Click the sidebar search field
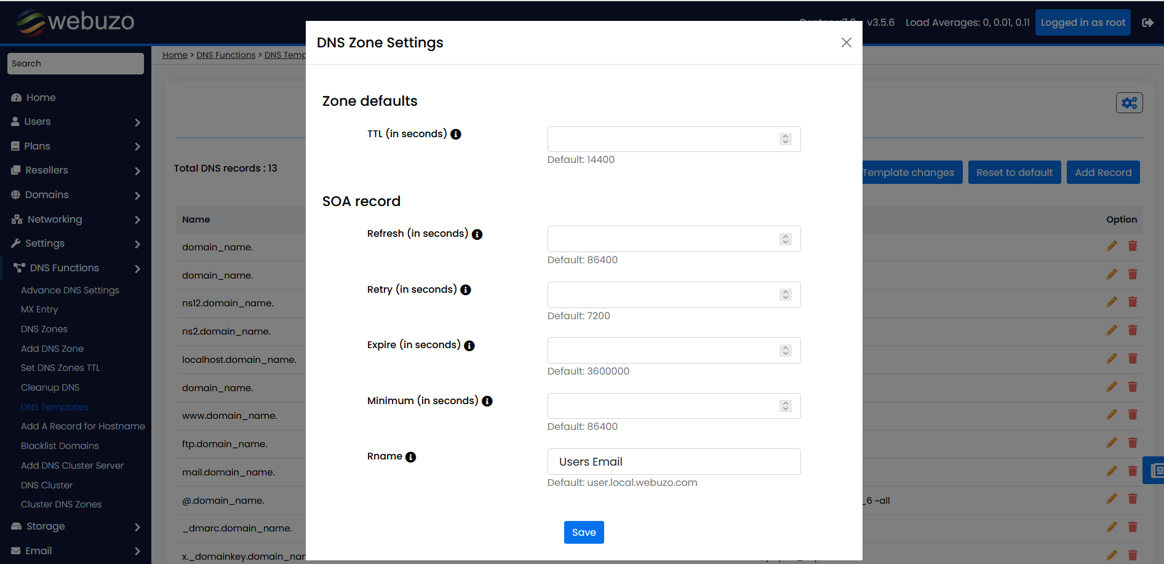This screenshot has height=564, width=1164. (x=75, y=63)
